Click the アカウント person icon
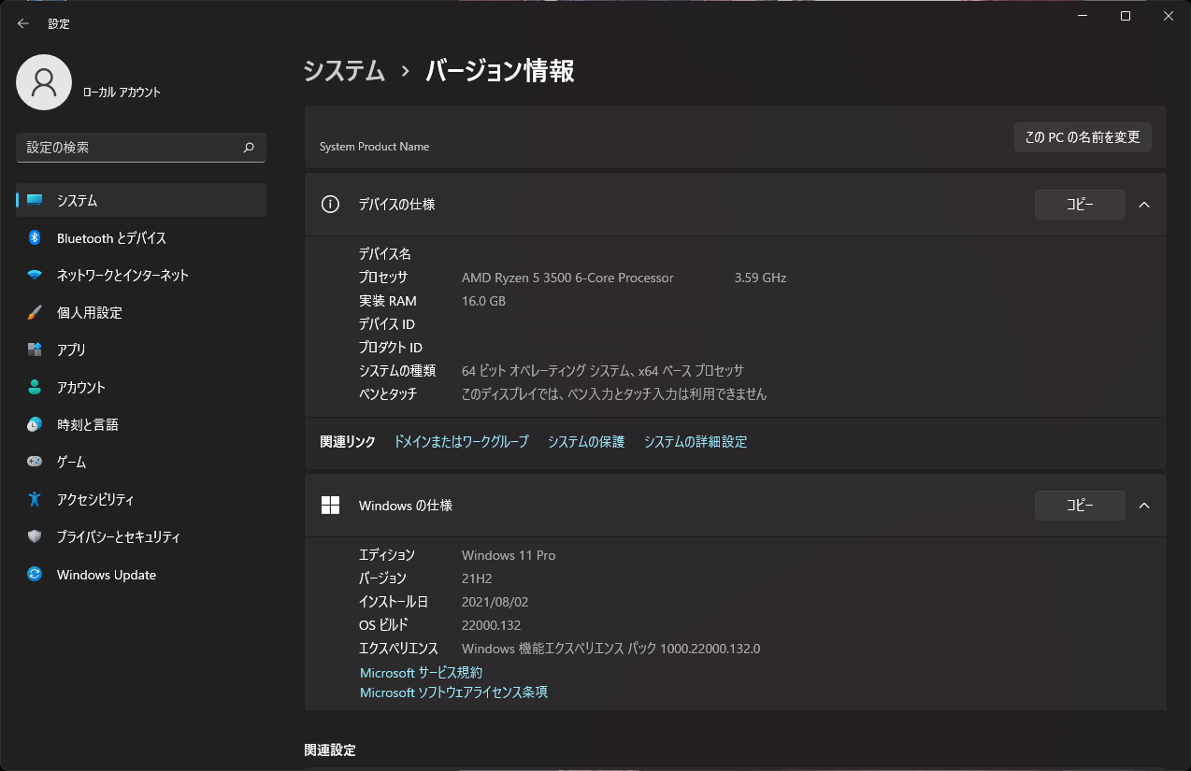Screen dimensions: 1191x771 tap(35, 387)
